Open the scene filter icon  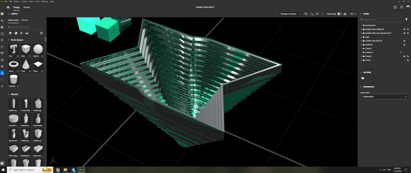(406, 19)
